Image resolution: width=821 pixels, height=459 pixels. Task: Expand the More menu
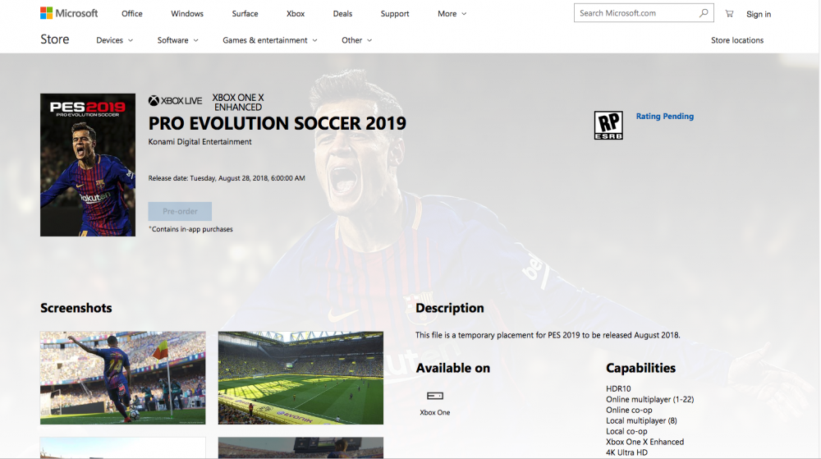pos(452,14)
